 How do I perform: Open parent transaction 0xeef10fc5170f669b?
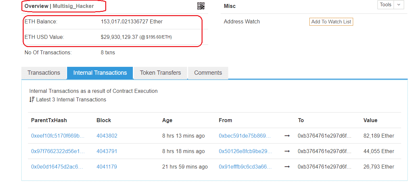[x=58, y=136]
